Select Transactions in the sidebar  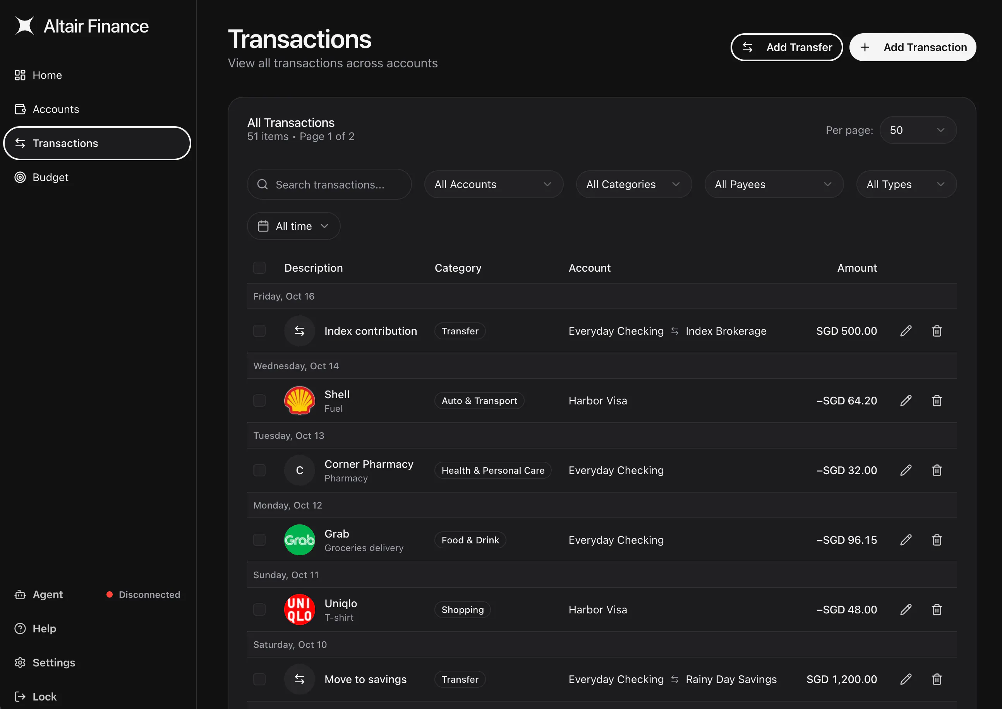[x=97, y=143]
